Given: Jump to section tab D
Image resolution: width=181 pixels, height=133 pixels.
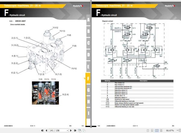Looking at the screenshot, I should click(88, 55).
